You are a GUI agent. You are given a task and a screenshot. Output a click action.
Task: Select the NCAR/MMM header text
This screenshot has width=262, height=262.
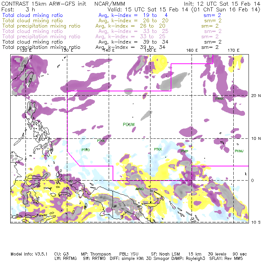pyautogui.click(x=110, y=4)
